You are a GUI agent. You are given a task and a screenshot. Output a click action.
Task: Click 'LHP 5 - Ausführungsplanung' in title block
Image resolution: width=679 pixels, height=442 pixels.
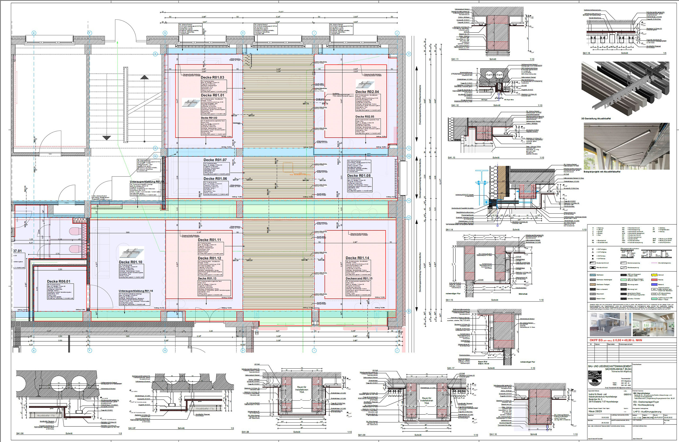coord(647,412)
